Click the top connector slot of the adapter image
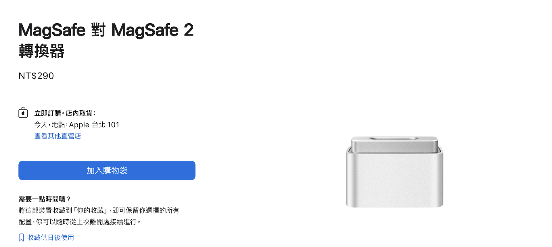552x247 pixels. pos(394,139)
